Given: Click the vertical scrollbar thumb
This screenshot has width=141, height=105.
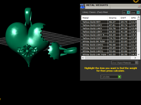Looking at the screenshot, I should pyautogui.click(x=139, y=25).
